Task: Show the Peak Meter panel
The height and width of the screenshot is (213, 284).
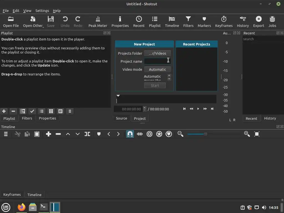Action: pyautogui.click(x=98, y=22)
